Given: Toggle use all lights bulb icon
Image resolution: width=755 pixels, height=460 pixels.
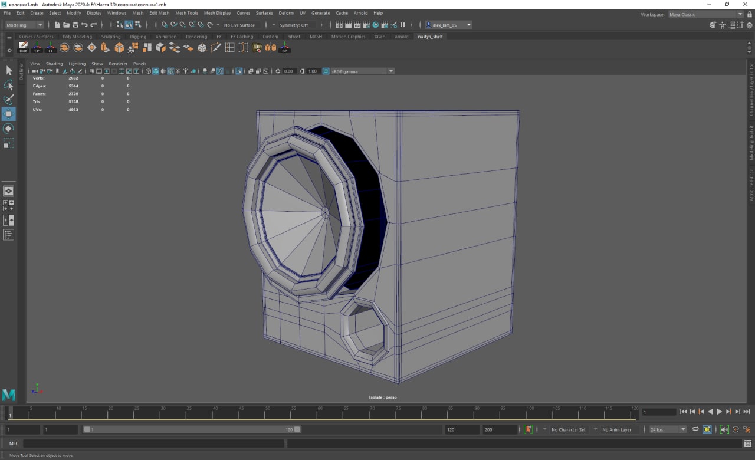Looking at the screenshot, I should 185,71.
